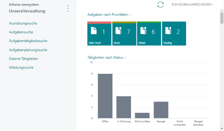Click document icon on Mittel tile
The image size is (224, 131).
pyautogui.click(x=144, y=31)
